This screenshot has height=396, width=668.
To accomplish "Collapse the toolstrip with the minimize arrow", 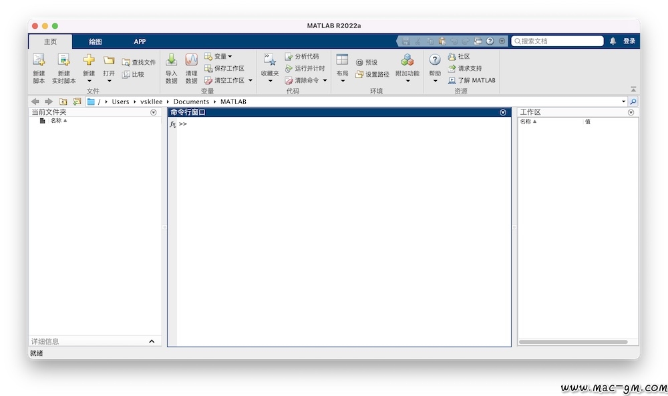I will [633, 89].
